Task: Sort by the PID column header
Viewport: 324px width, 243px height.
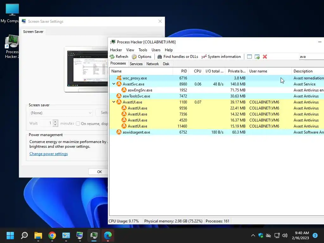Action: click(181, 71)
